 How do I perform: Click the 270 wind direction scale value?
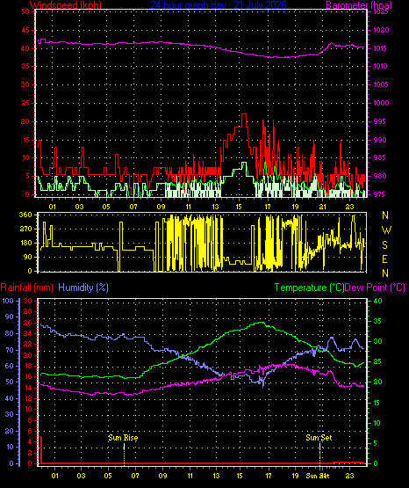25,229
